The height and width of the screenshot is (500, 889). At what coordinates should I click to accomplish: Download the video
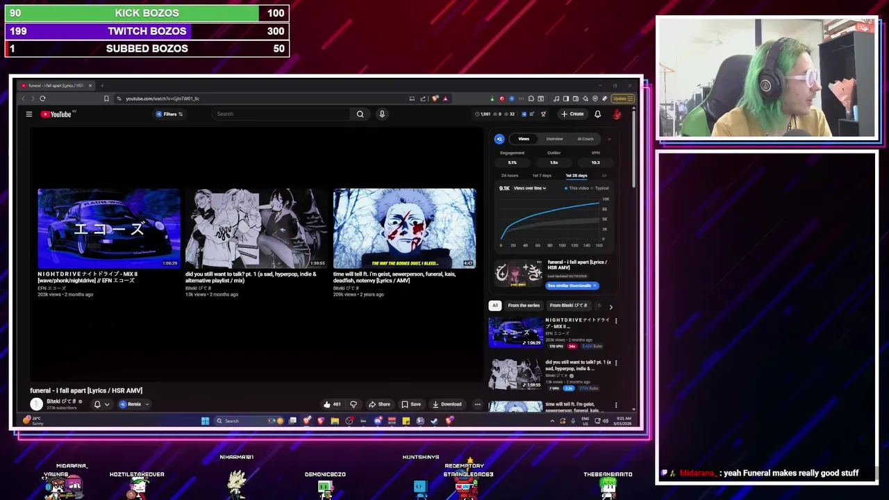click(447, 404)
